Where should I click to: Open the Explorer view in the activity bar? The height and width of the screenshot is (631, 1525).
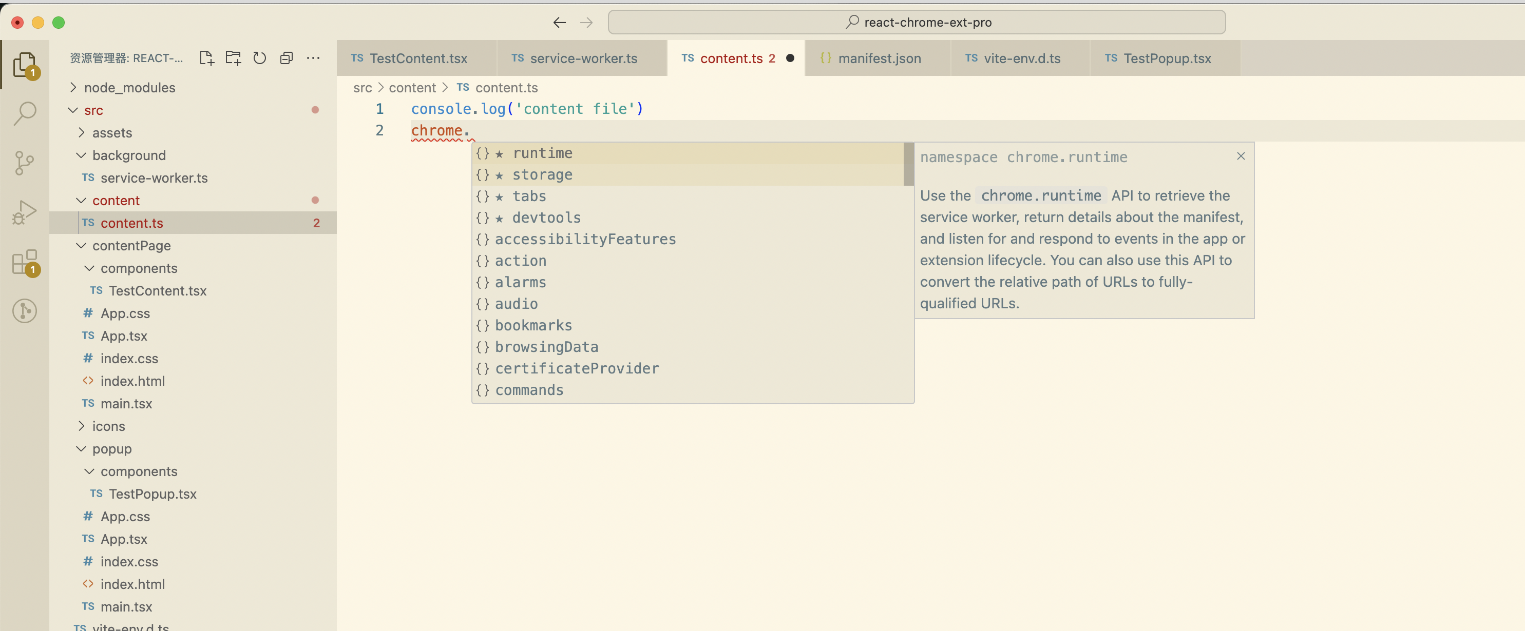[25, 65]
